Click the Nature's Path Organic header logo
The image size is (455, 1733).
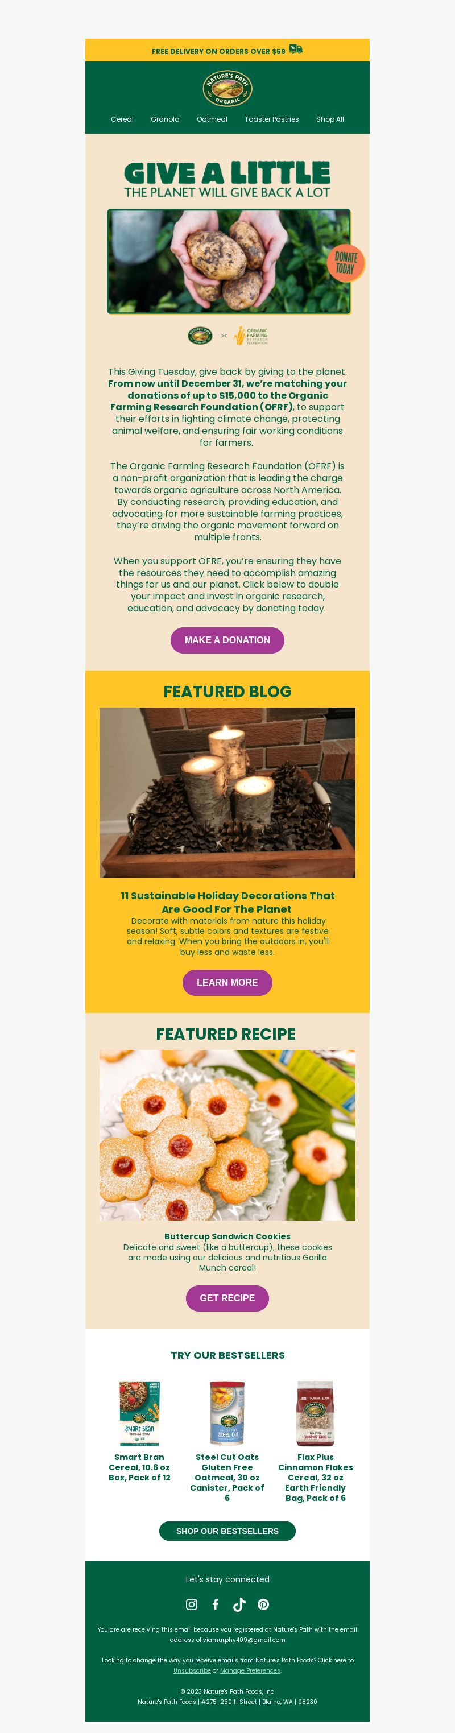[227, 88]
